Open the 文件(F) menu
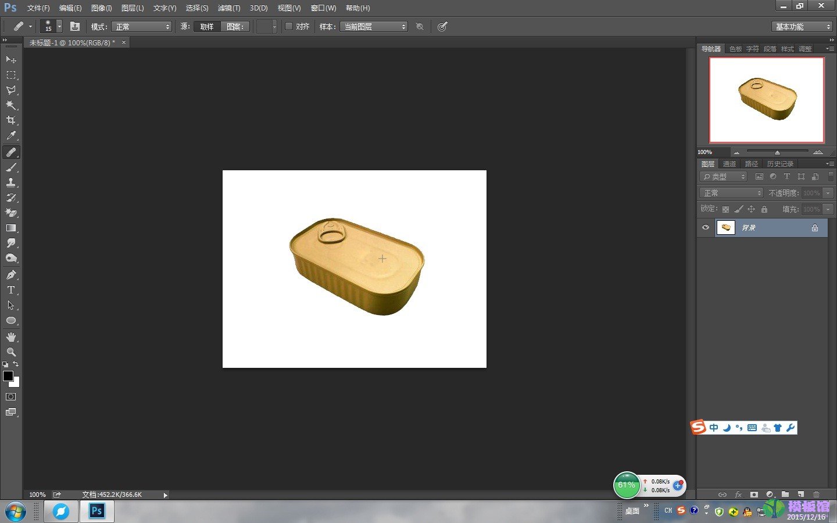 click(x=38, y=8)
